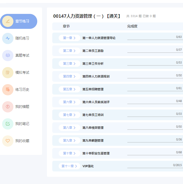
Task: Expand the 第九章 chapter button
Action: pyautogui.click(x=69, y=140)
